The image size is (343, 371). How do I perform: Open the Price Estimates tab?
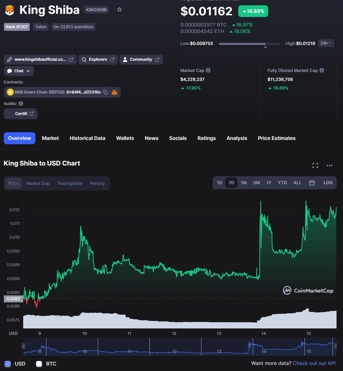click(277, 138)
